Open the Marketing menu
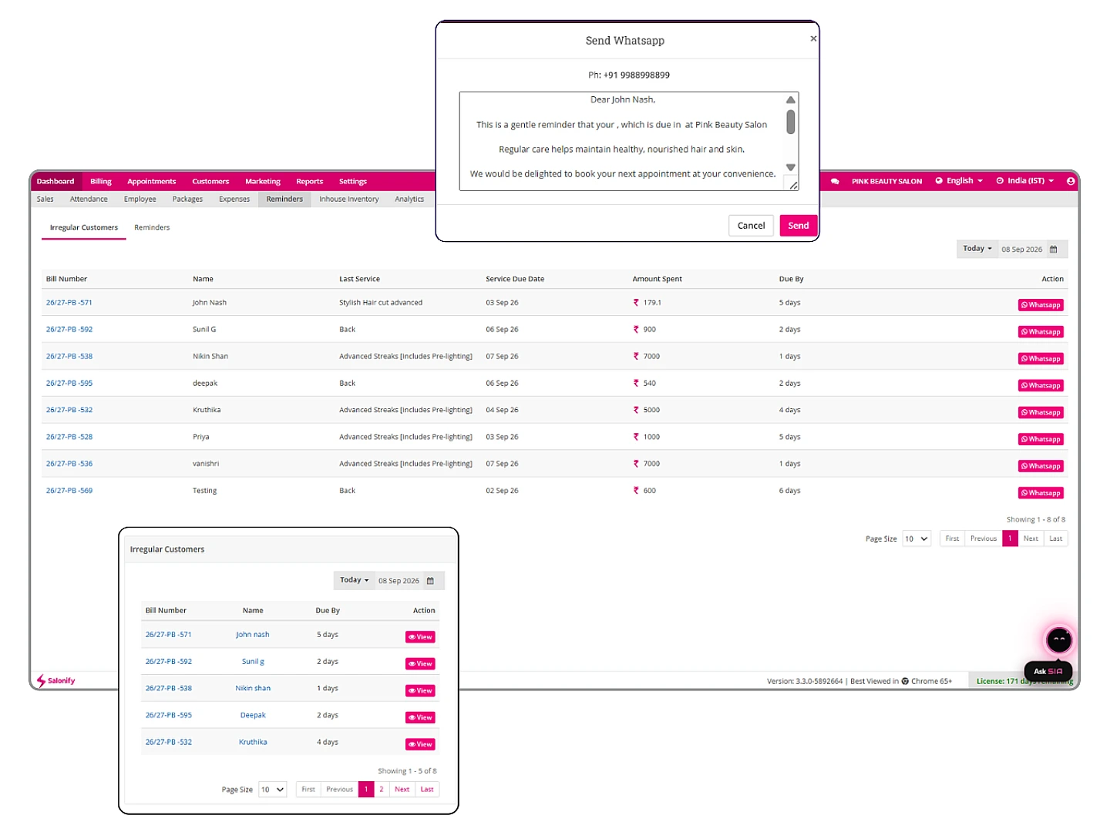1110x832 pixels. coord(263,181)
